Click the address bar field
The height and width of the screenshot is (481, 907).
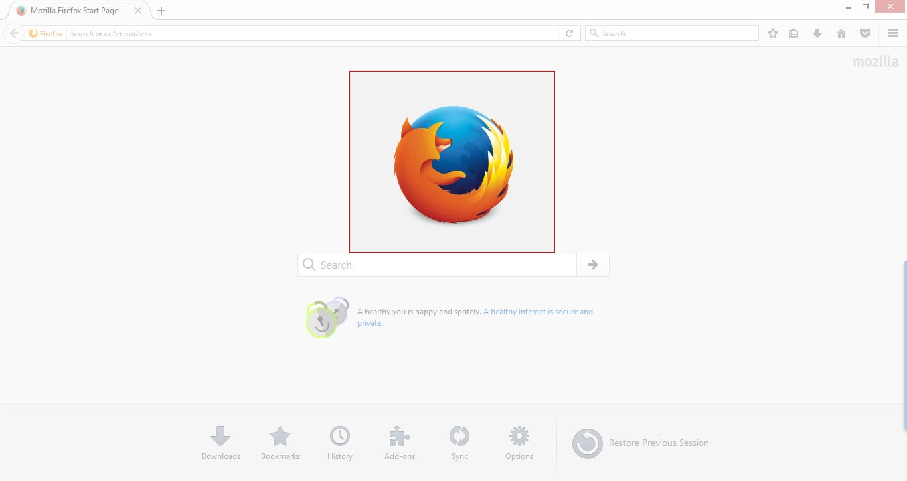[312, 33]
